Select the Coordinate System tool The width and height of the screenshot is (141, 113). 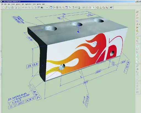coord(137,28)
